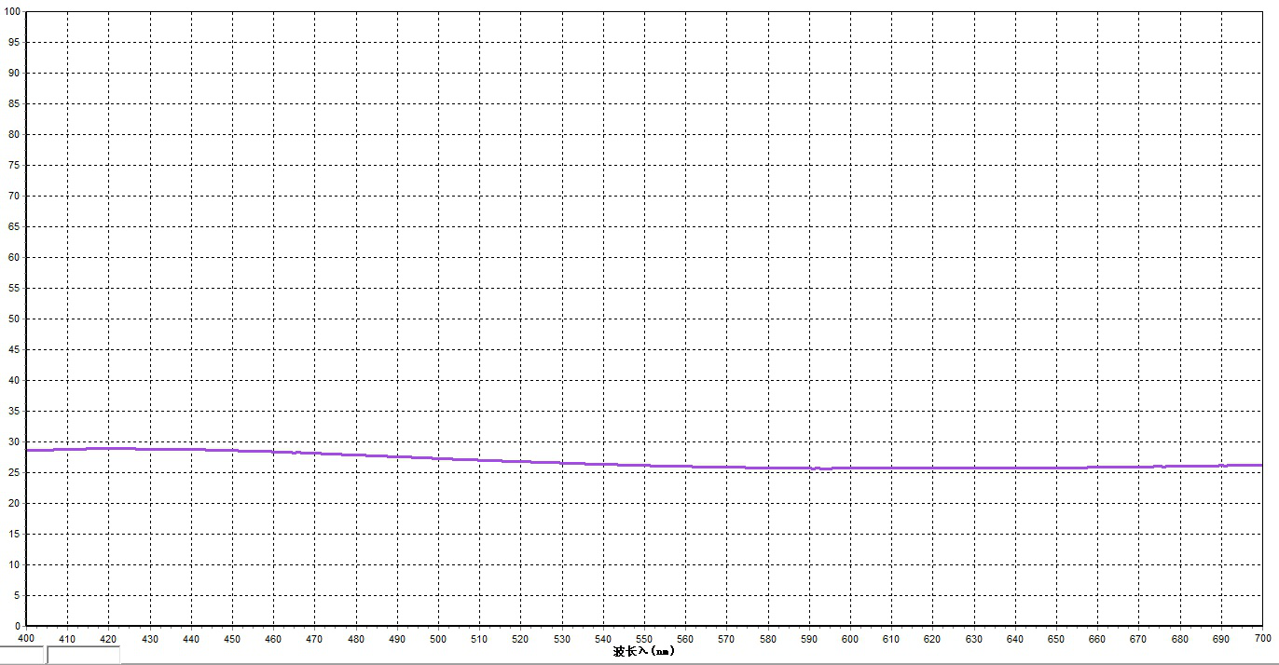Click the x-axis label 420
The height and width of the screenshot is (665, 1279).
point(108,639)
